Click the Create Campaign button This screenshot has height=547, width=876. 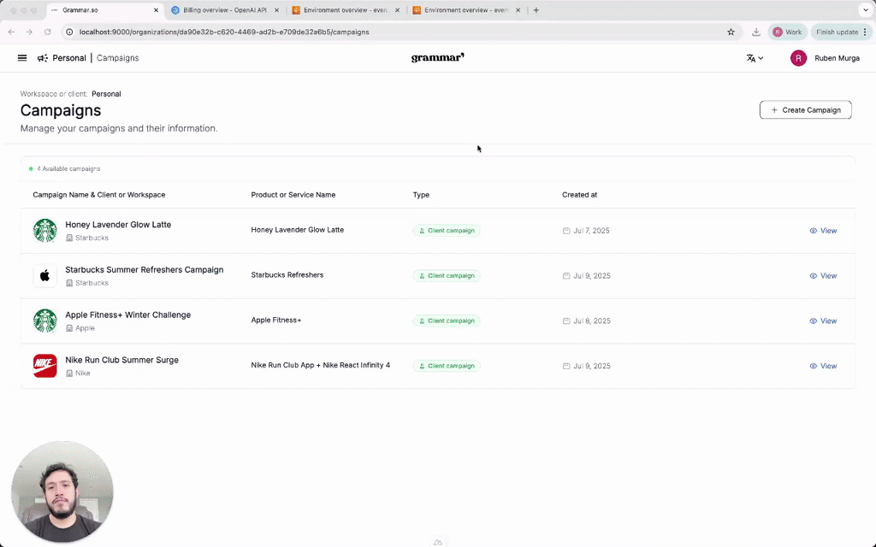[x=806, y=110]
